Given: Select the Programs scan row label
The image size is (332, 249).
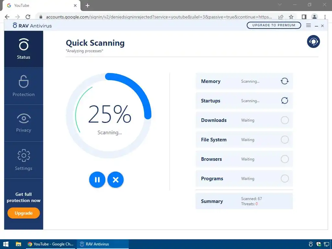Looking at the screenshot, I should point(212,179).
